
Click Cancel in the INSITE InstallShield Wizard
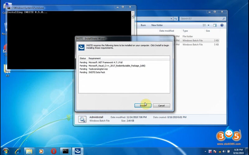[x=161, y=106]
